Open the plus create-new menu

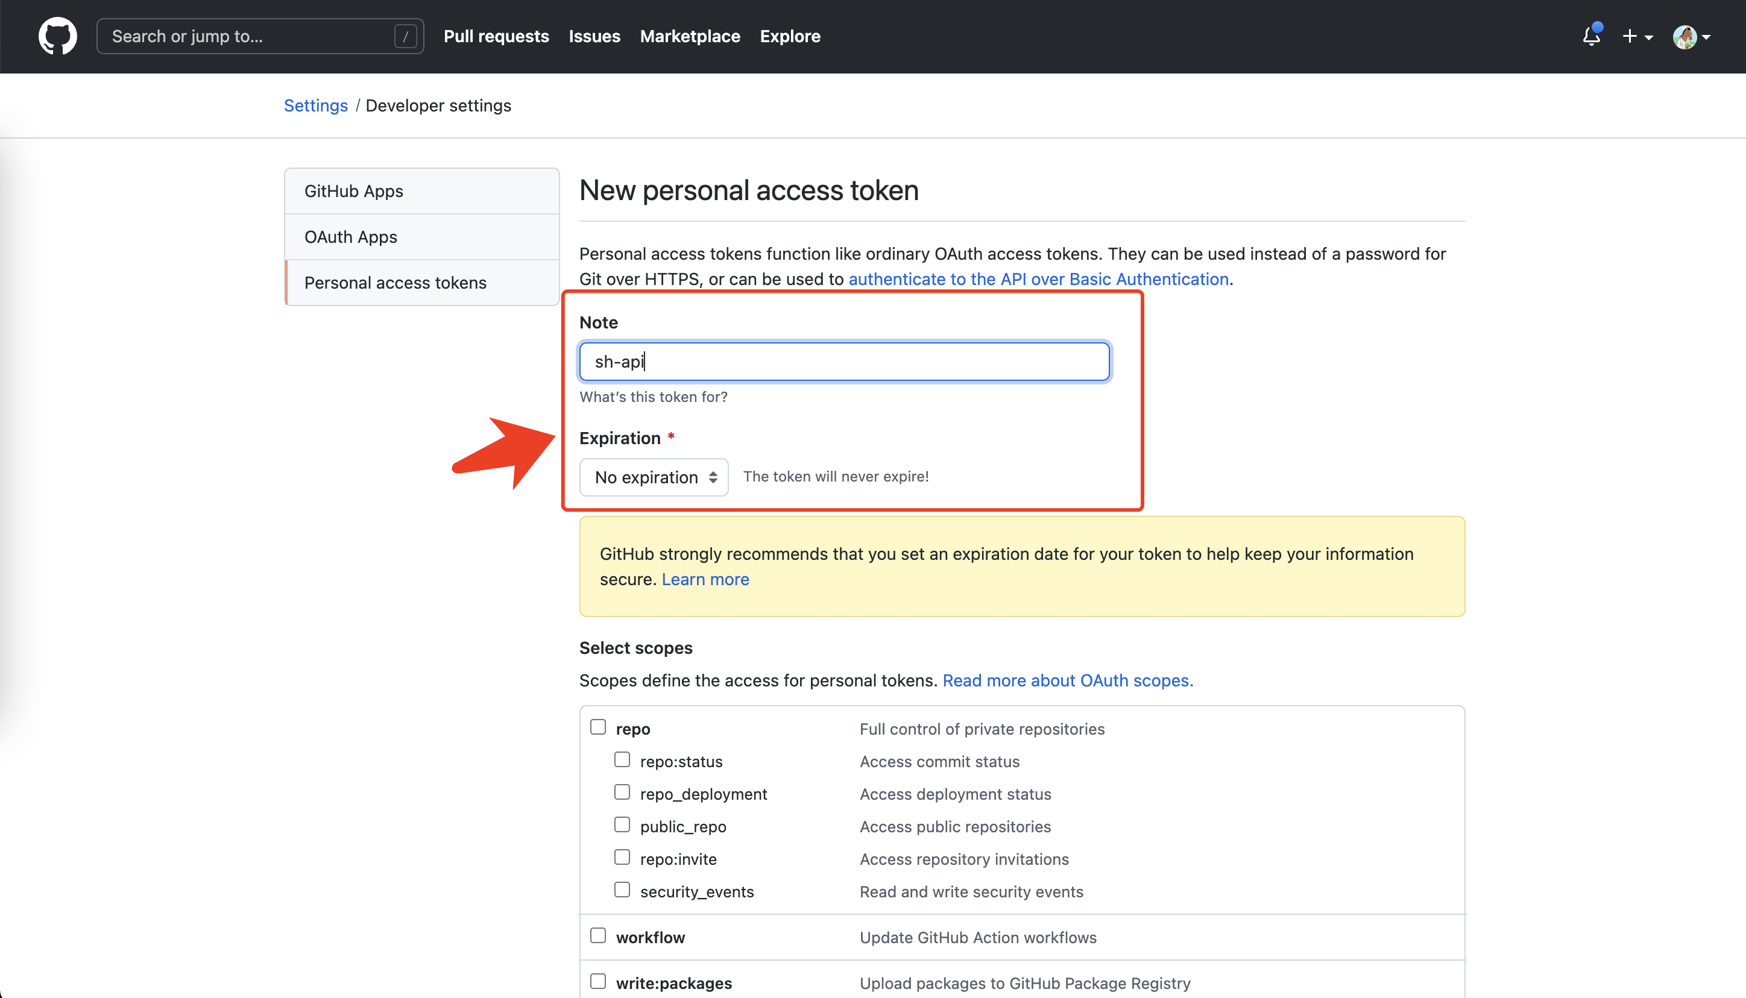click(x=1637, y=36)
